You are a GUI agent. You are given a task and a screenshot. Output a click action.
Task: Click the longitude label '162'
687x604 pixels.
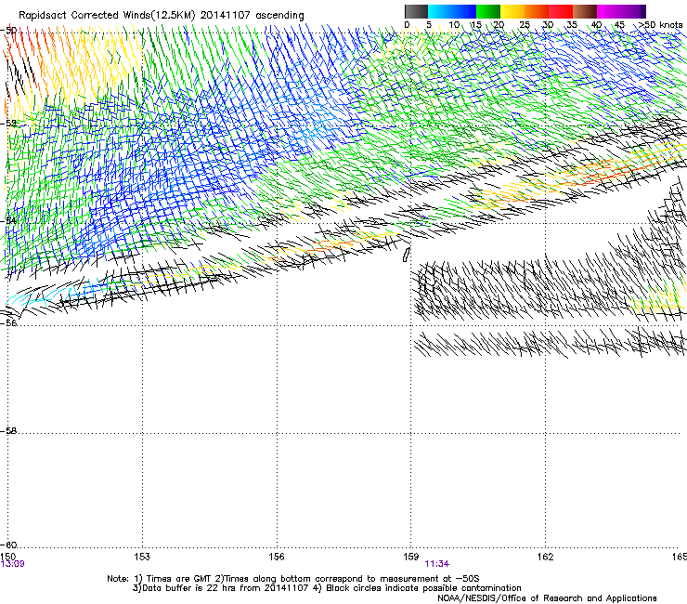click(546, 557)
